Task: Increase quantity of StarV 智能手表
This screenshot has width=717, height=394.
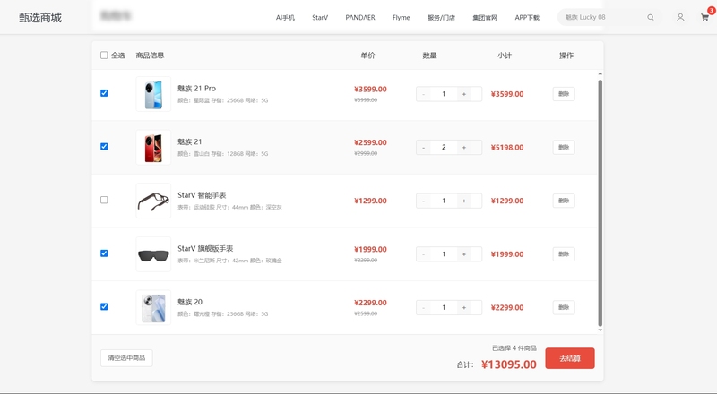Action: click(464, 201)
